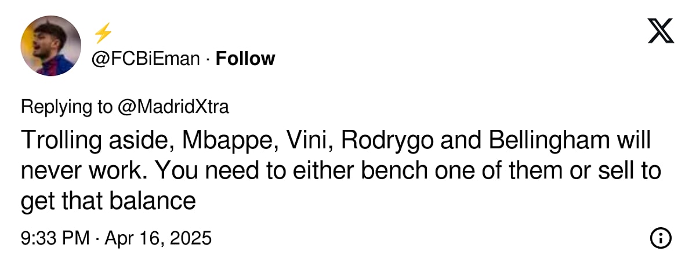Click the lightning bolt display name
The width and height of the screenshot is (696, 273).
point(102,34)
